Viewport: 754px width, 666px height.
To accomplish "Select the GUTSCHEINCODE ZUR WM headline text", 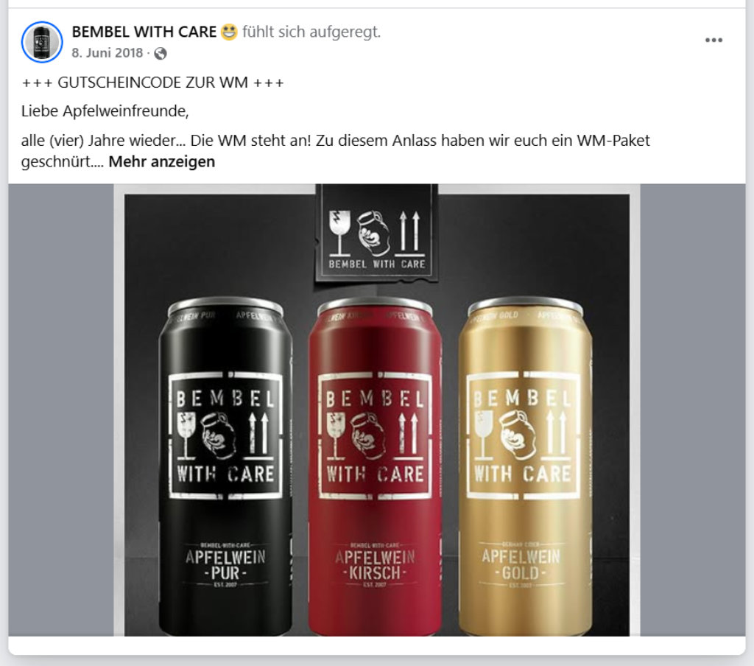I will coord(153,83).
